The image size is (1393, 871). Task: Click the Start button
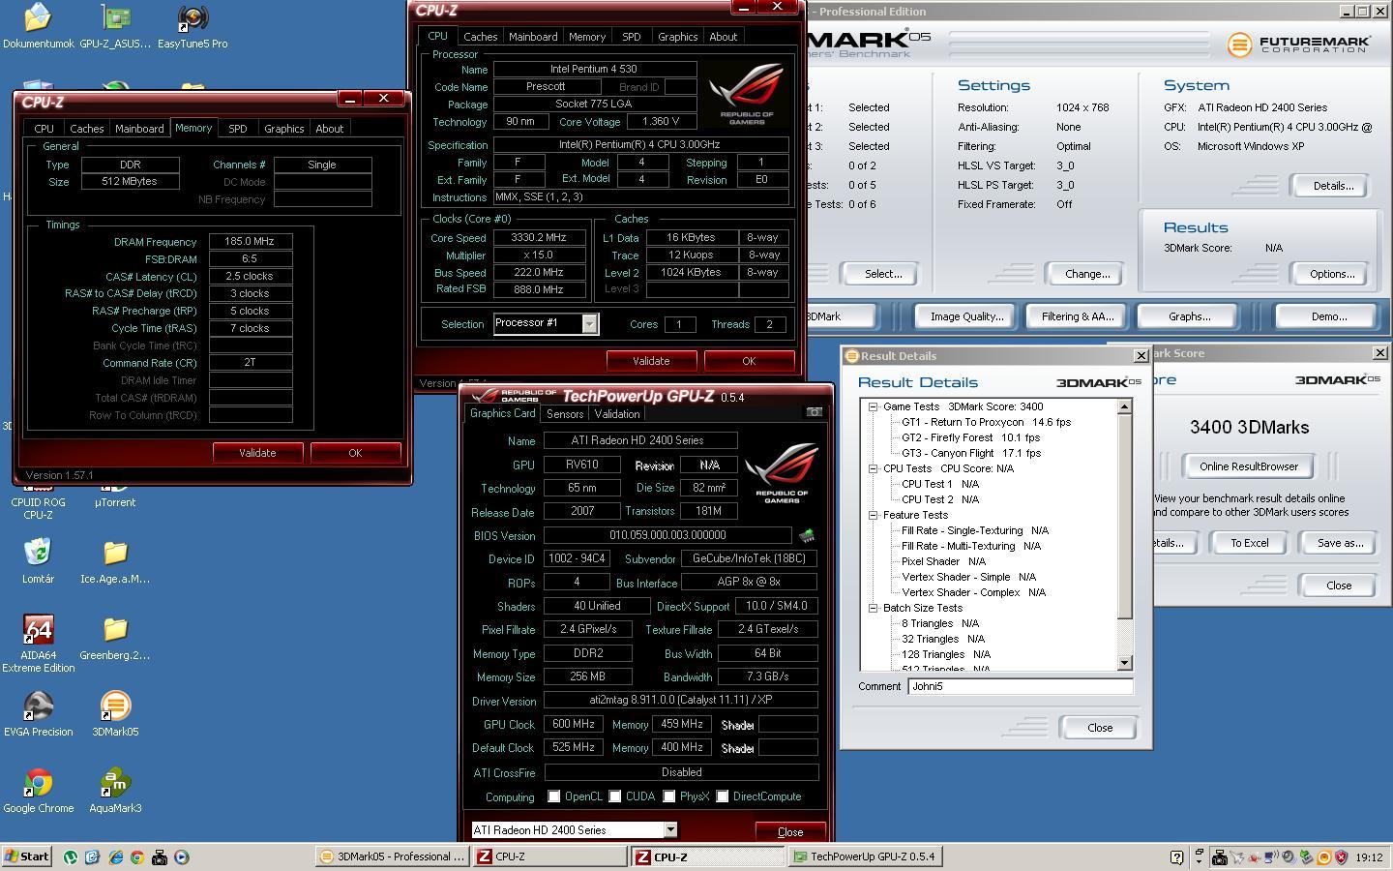tap(27, 856)
